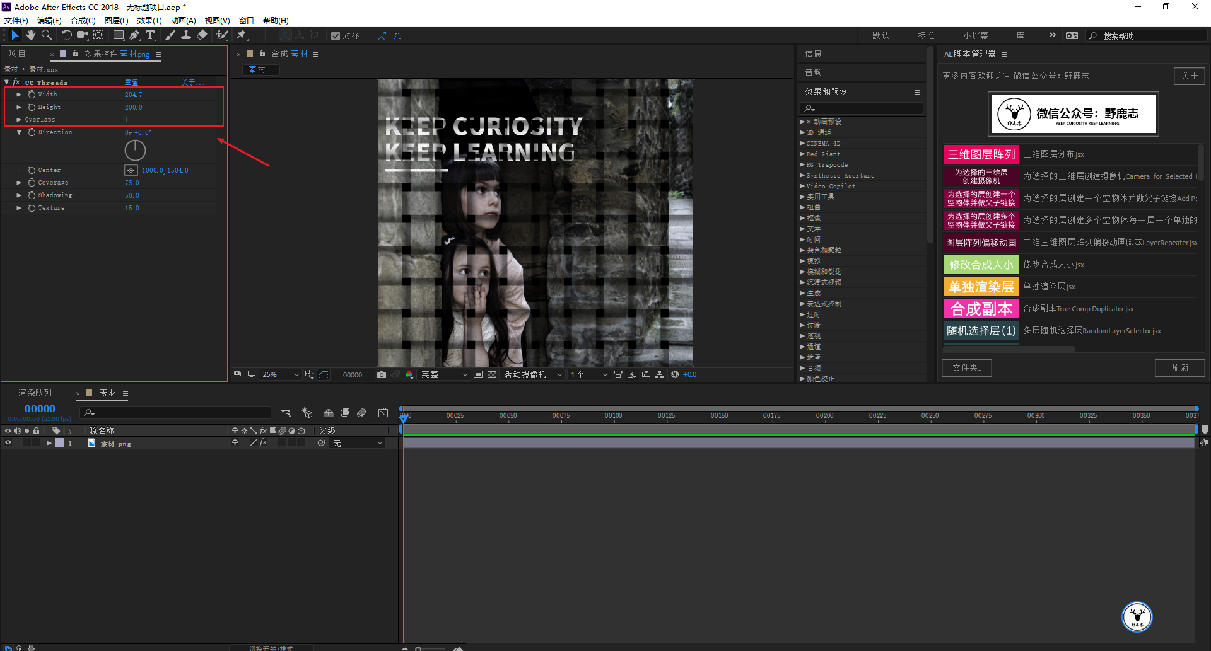Expand the Width property
The height and width of the screenshot is (651, 1211).
click(x=19, y=95)
